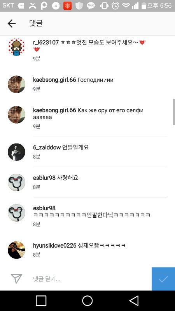
Task: Submit the comment with the blue checkmark button
Action: (163, 279)
